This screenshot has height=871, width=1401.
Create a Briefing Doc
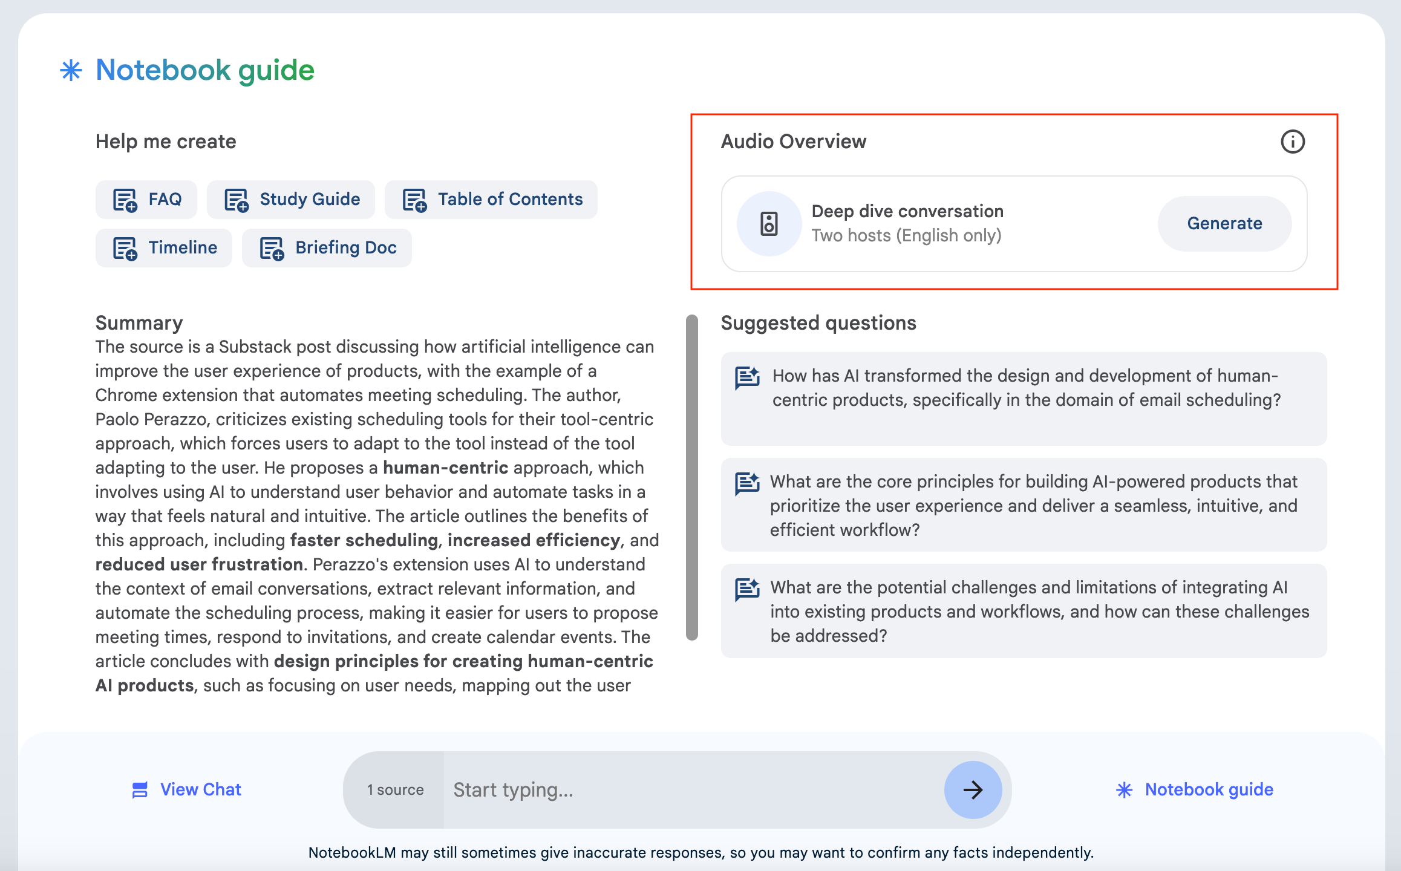(x=327, y=248)
